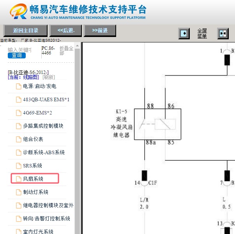Open the 继电器控制模块及室外 item
Viewport: 235px width, 234px height.
pos(48,205)
